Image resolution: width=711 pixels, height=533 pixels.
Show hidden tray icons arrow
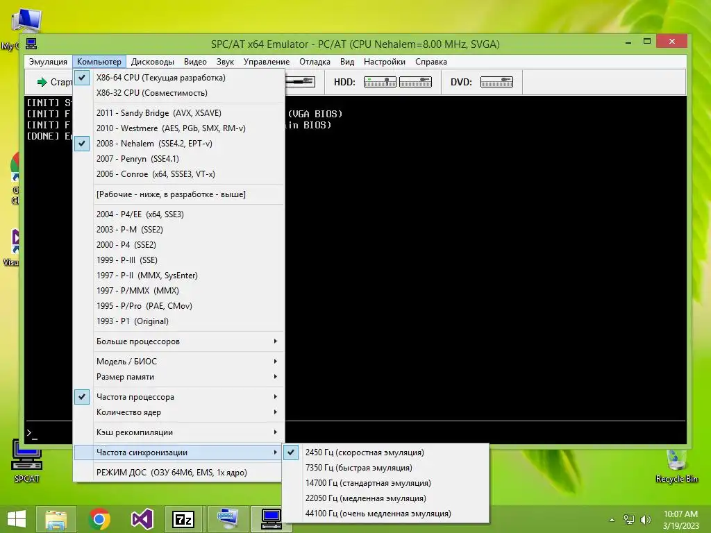pyautogui.click(x=612, y=520)
